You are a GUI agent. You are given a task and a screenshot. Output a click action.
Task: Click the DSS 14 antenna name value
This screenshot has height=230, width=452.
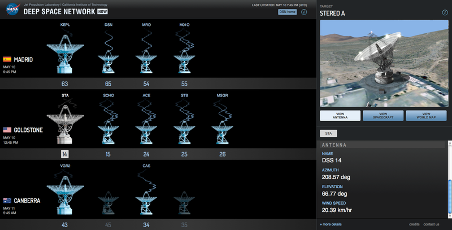click(x=332, y=161)
